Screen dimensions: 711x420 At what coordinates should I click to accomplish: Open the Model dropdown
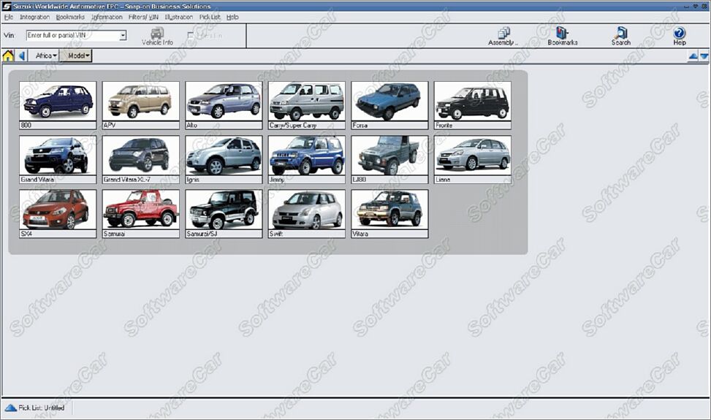76,56
